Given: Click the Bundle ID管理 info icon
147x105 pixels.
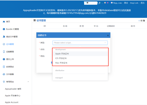Looking at the screenshot, I should pos(4,29).
